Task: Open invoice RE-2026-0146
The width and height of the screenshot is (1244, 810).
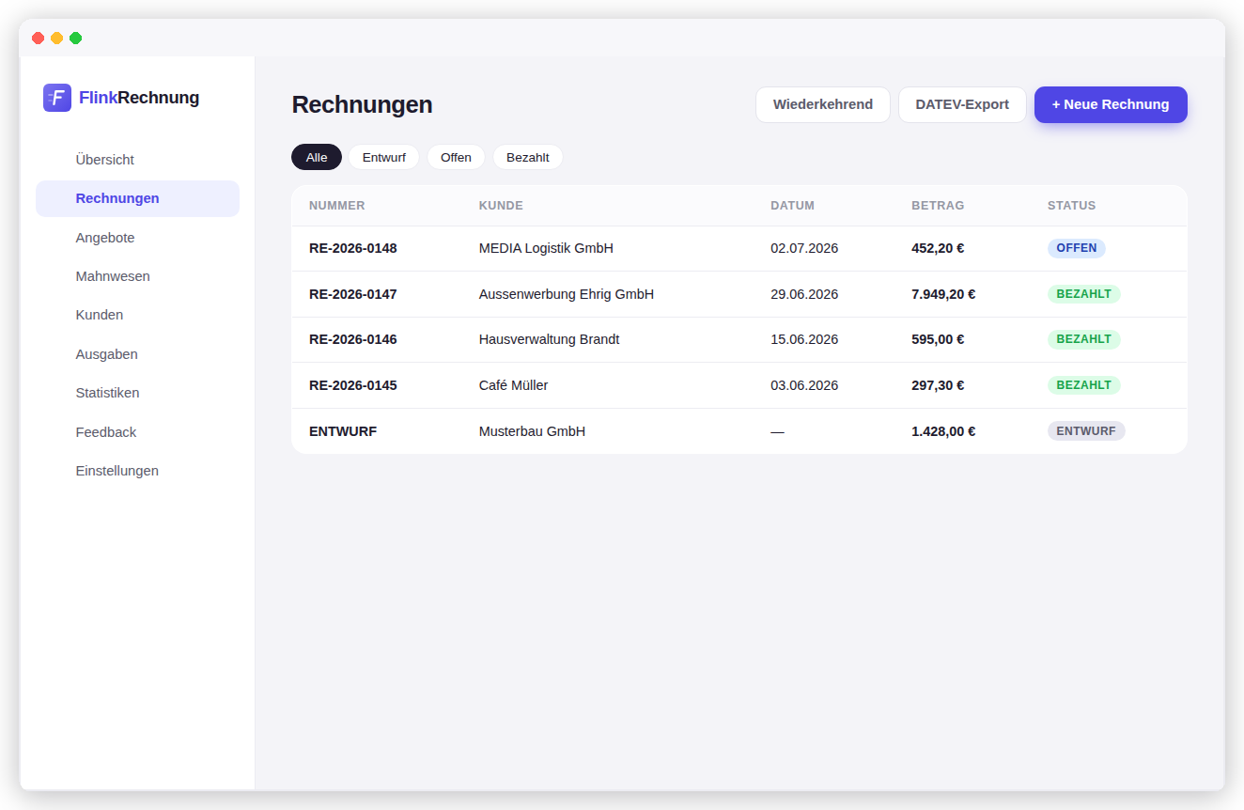Action: point(353,339)
